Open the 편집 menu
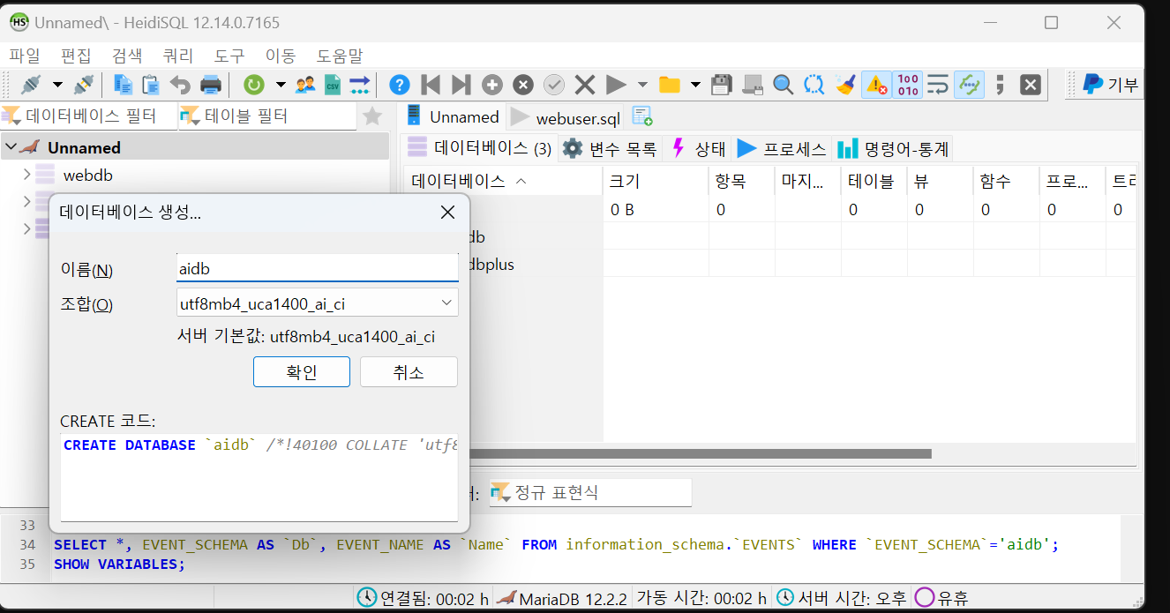This screenshot has height=613, width=1170. click(x=76, y=55)
